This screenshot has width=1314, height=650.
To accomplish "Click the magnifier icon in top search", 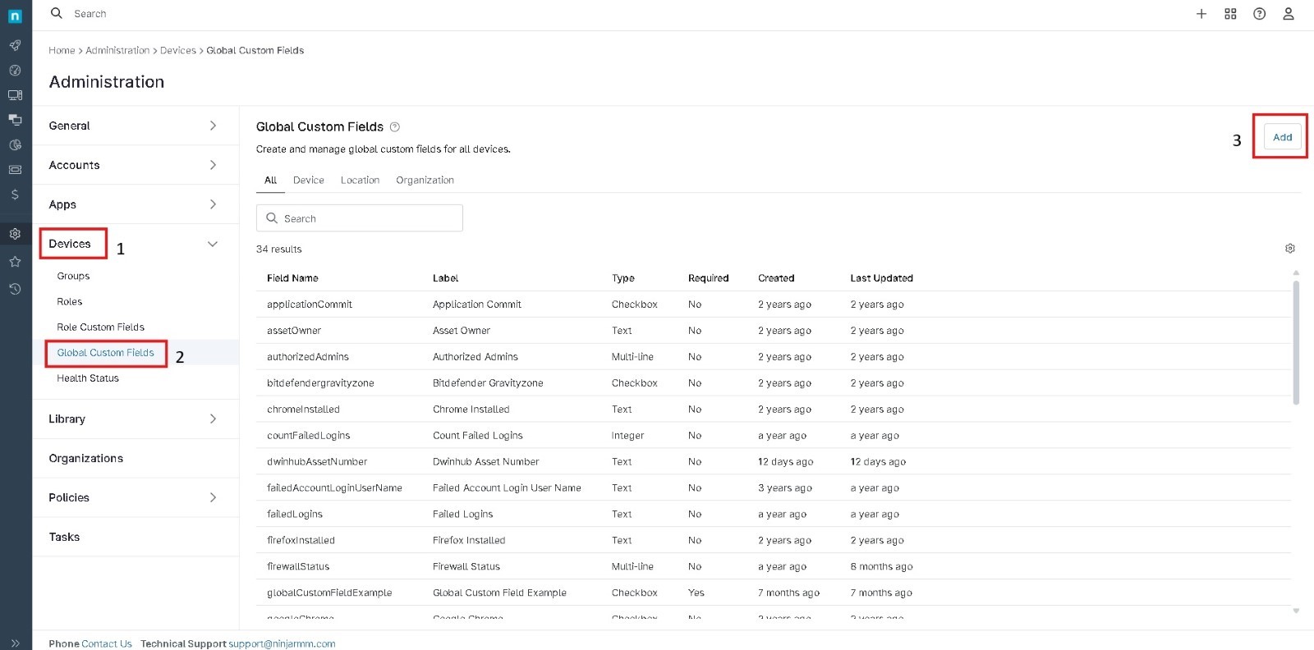I will pyautogui.click(x=57, y=13).
